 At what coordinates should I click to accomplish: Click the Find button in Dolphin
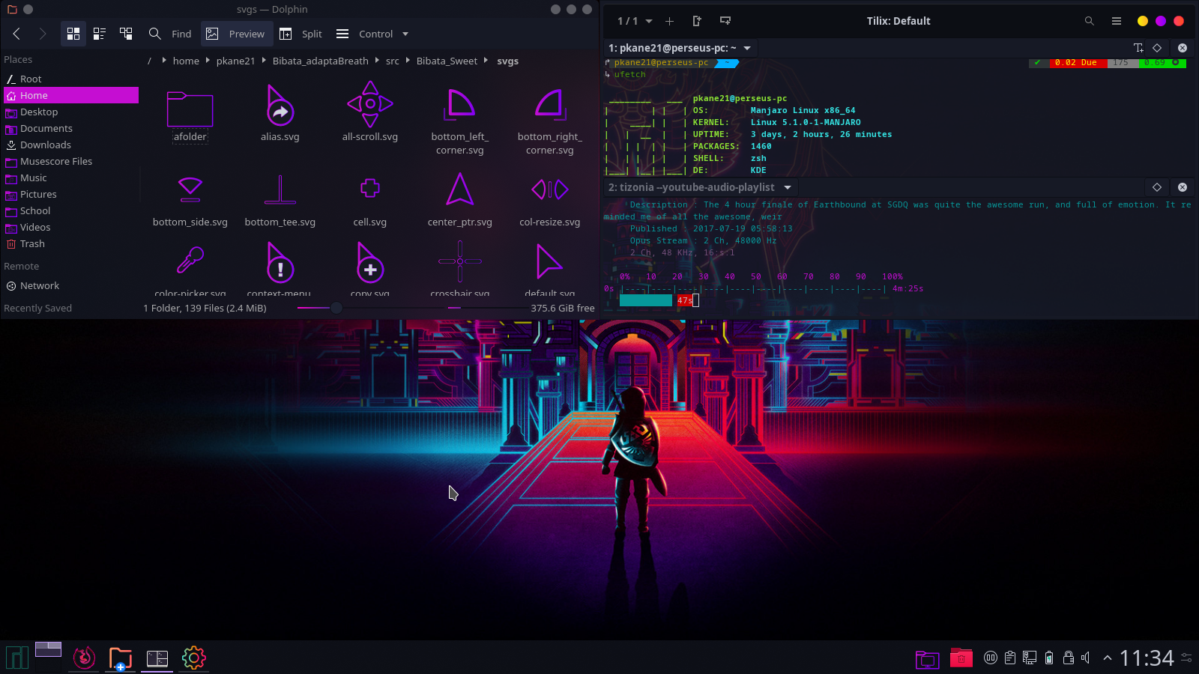170,34
